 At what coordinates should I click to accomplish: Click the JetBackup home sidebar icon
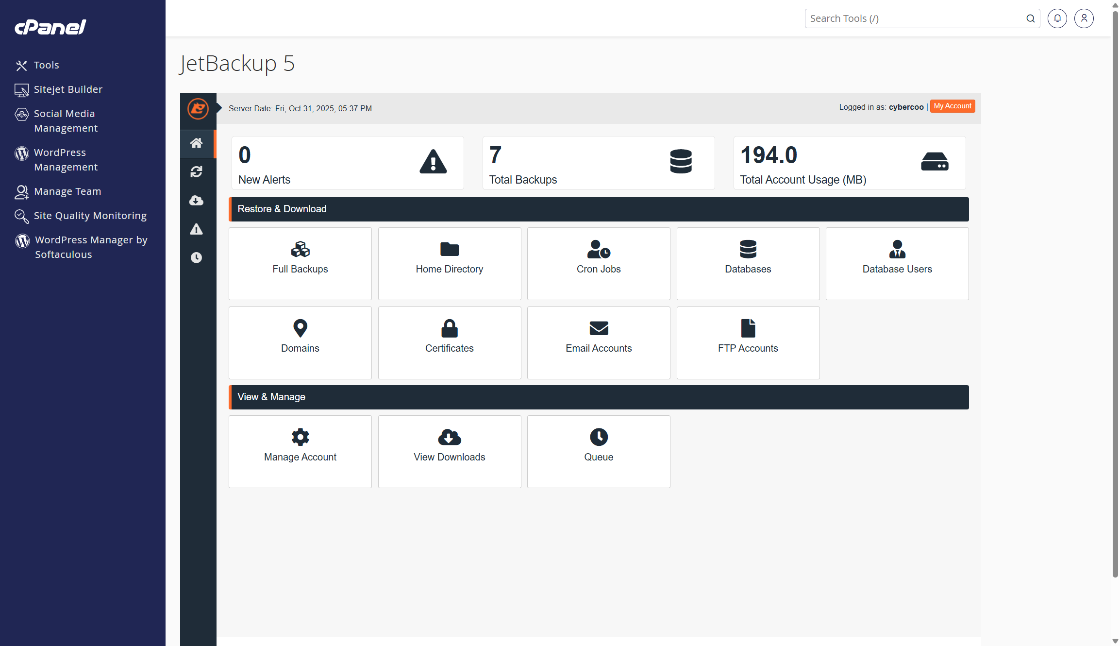click(x=196, y=143)
